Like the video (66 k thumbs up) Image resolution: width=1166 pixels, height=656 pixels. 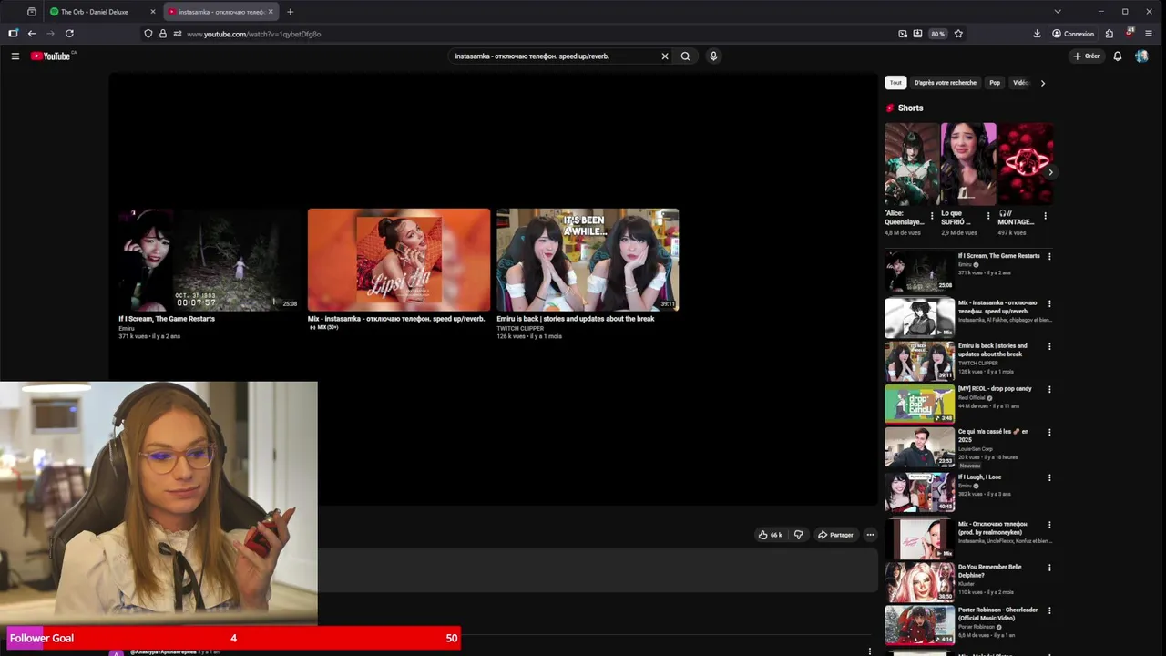[770, 535]
